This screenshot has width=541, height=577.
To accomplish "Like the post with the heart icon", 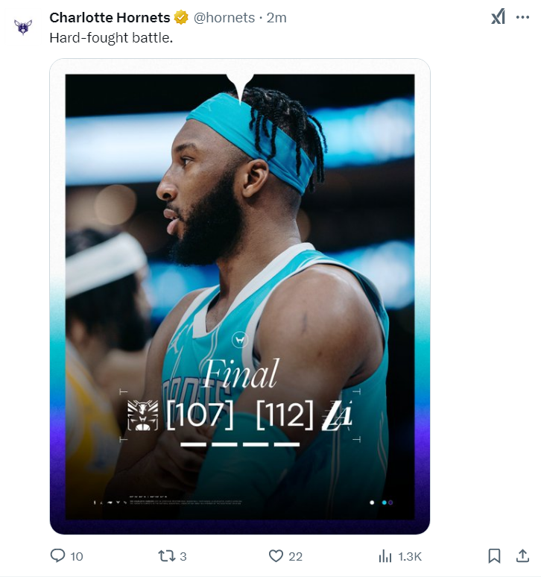I will [276, 555].
